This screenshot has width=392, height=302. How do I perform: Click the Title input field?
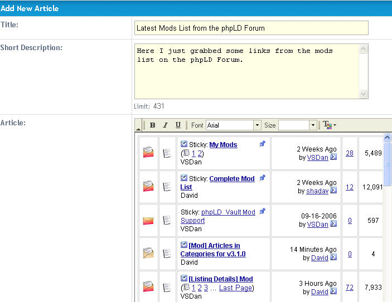click(251, 28)
